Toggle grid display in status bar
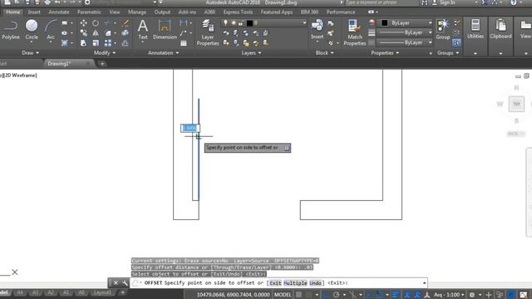The height and width of the screenshot is (299, 532). coord(298,295)
